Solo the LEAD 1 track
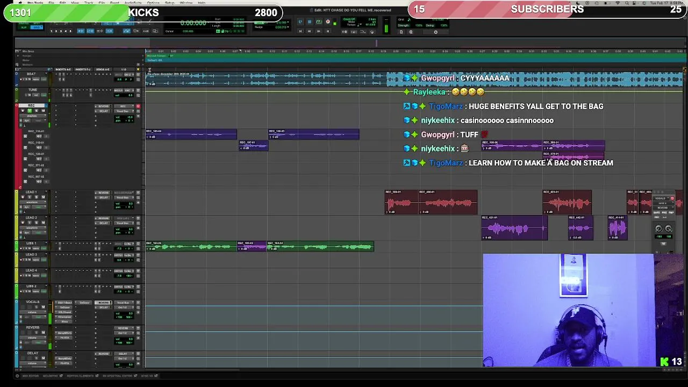688x387 pixels. tap(36, 197)
